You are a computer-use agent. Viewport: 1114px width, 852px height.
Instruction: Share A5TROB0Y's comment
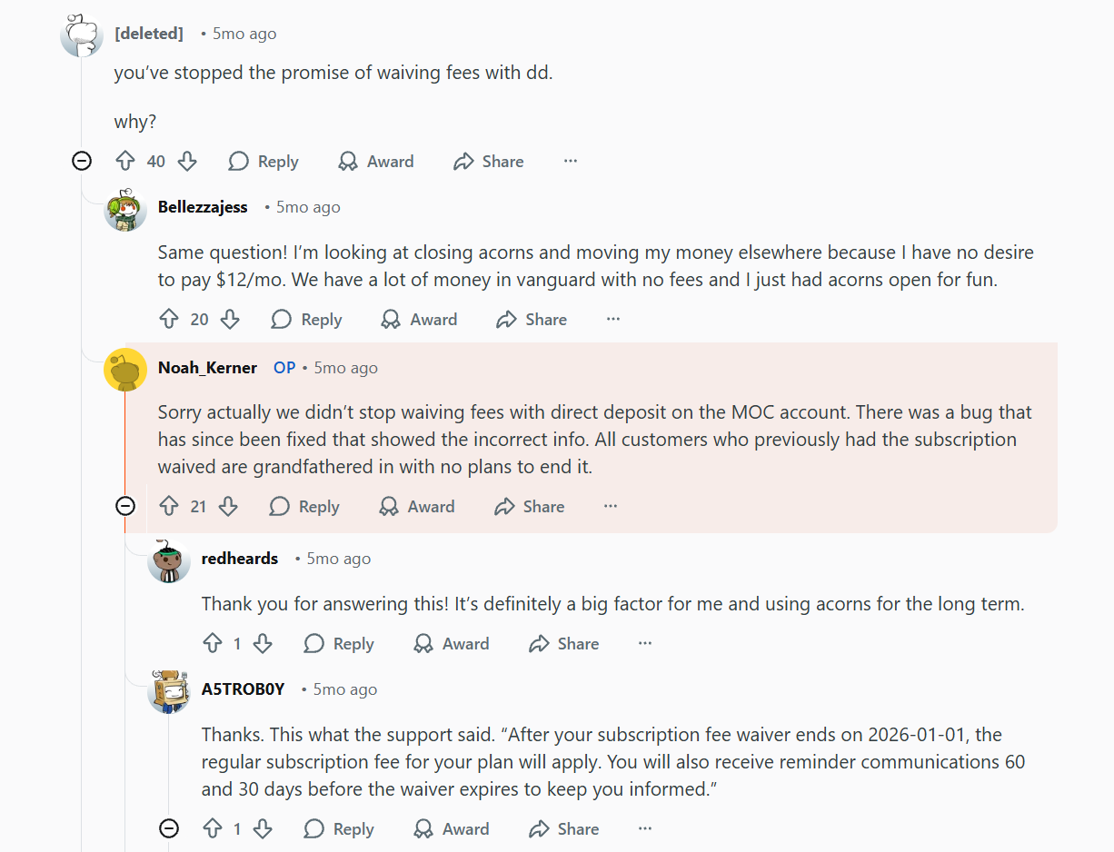click(x=563, y=828)
